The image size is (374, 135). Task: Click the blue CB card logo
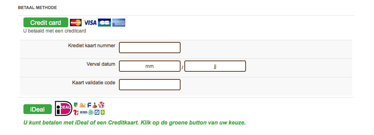click(104, 22)
